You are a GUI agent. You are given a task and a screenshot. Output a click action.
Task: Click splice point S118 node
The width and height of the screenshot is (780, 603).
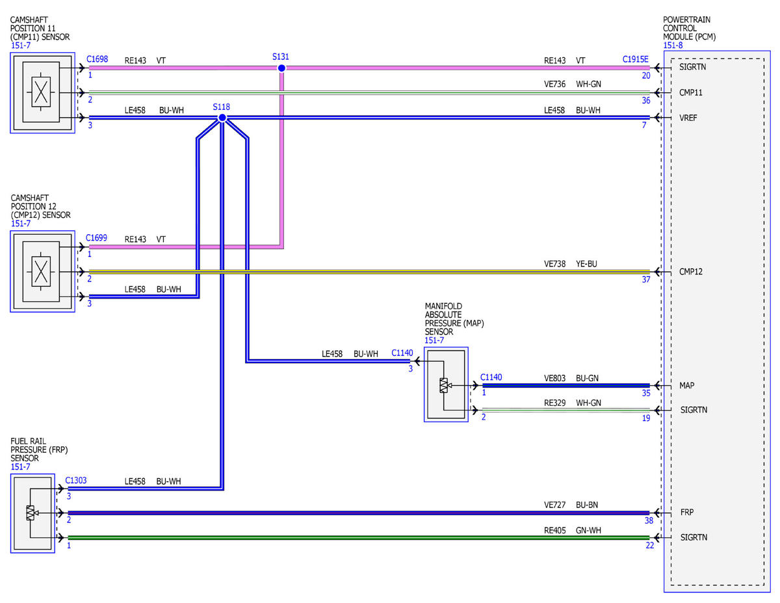(x=222, y=118)
